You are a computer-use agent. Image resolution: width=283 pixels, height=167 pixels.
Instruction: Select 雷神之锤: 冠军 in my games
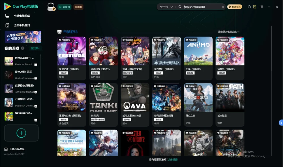click(21, 75)
